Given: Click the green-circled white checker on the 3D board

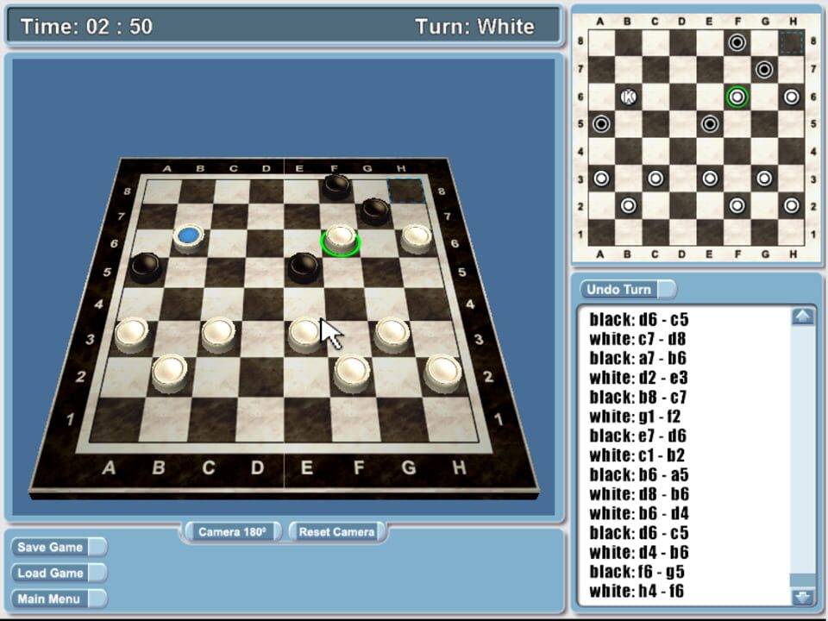Looking at the screenshot, I should 341,235.
